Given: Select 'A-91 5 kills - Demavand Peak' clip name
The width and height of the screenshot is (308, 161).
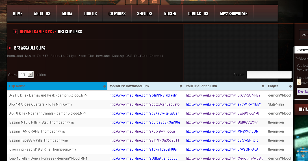Looking at the screenshot, I should tap(49, 95).
